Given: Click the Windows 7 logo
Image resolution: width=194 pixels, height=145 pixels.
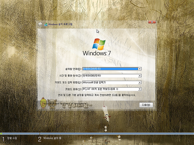Looking at the screenshot, I should click(x=97, y=47).
